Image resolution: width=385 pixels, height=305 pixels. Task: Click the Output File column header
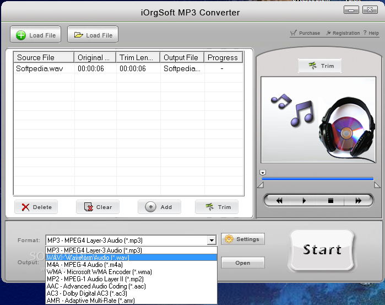pyautogui.click(x=182, y=57)
